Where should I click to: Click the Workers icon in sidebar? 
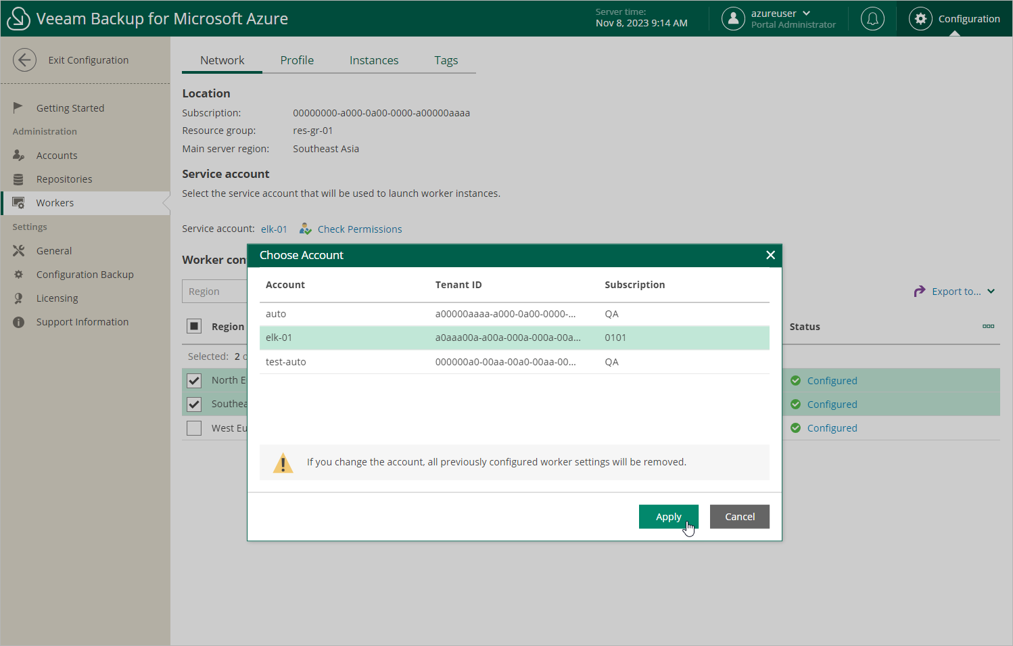(x=18, y=203)
